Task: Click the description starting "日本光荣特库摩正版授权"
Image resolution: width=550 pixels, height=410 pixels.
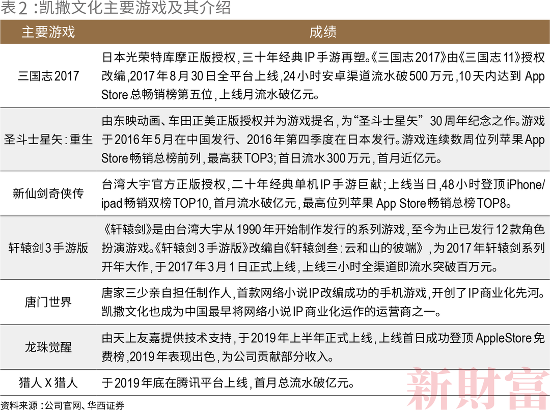Action: pos(323,76)
